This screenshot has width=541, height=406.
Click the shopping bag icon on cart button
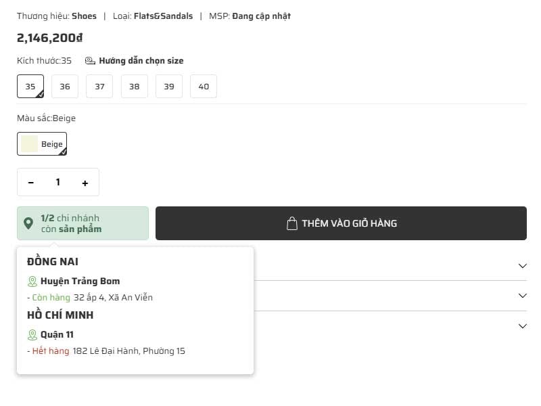pyautogui.click(x=292, y=223)
